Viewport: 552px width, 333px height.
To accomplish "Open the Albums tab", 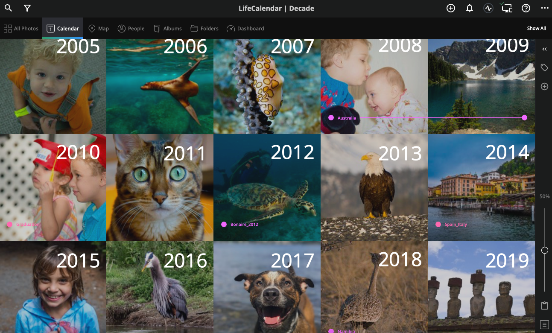I will coord(168,29).
